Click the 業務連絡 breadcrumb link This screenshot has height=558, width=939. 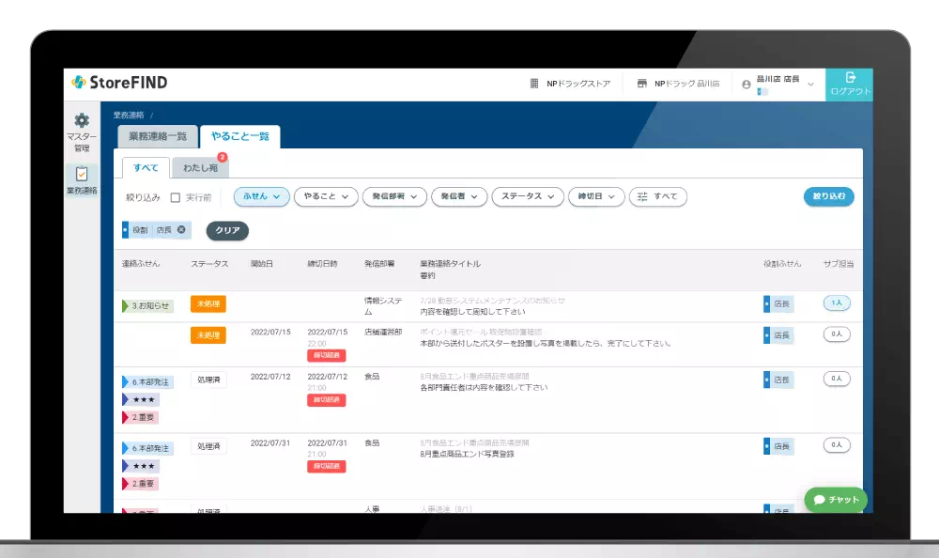[129, 116]
